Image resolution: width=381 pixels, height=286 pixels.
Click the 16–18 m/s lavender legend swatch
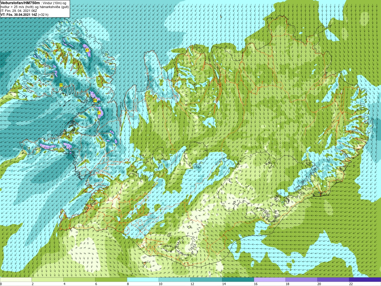tap(270, 280)
